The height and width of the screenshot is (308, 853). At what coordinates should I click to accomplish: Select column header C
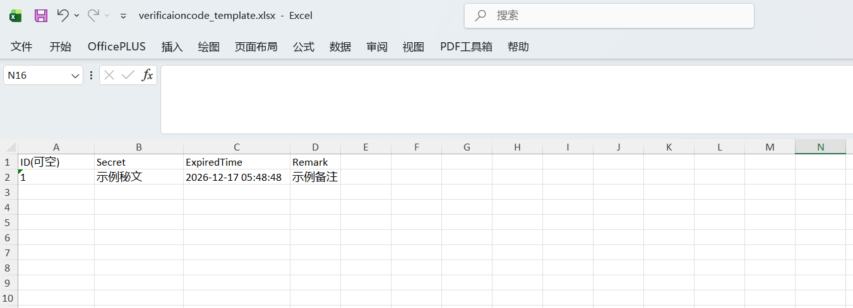pyautogui.click(x=237, y=147)
